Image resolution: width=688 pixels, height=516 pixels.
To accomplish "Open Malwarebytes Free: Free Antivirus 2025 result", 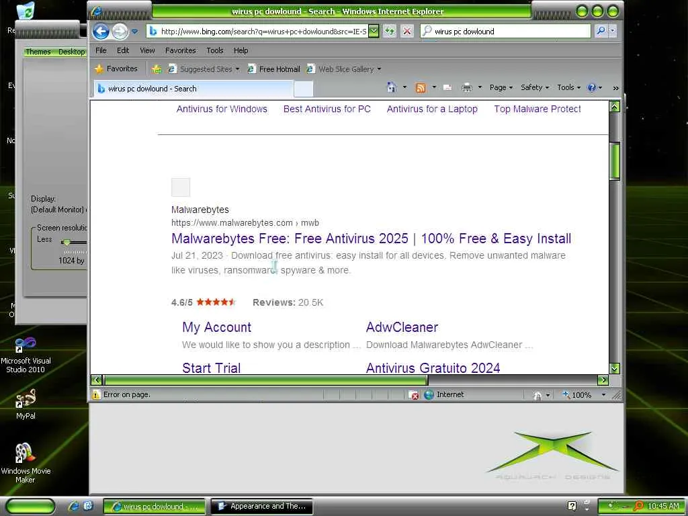I will [x=371, y=239].
